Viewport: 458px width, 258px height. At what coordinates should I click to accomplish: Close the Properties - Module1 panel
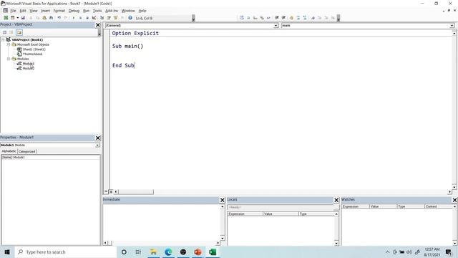[x=98, y=138]
